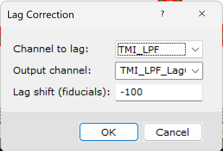Select the TMI_LPF text in channel combo

pos(139,49)
